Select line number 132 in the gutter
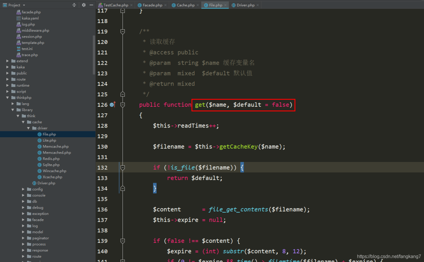This screenshot has width=424, height=262. tap(102, 167)
